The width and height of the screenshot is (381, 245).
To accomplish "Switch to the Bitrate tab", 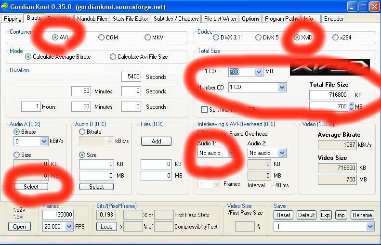I will coord(34,18).
